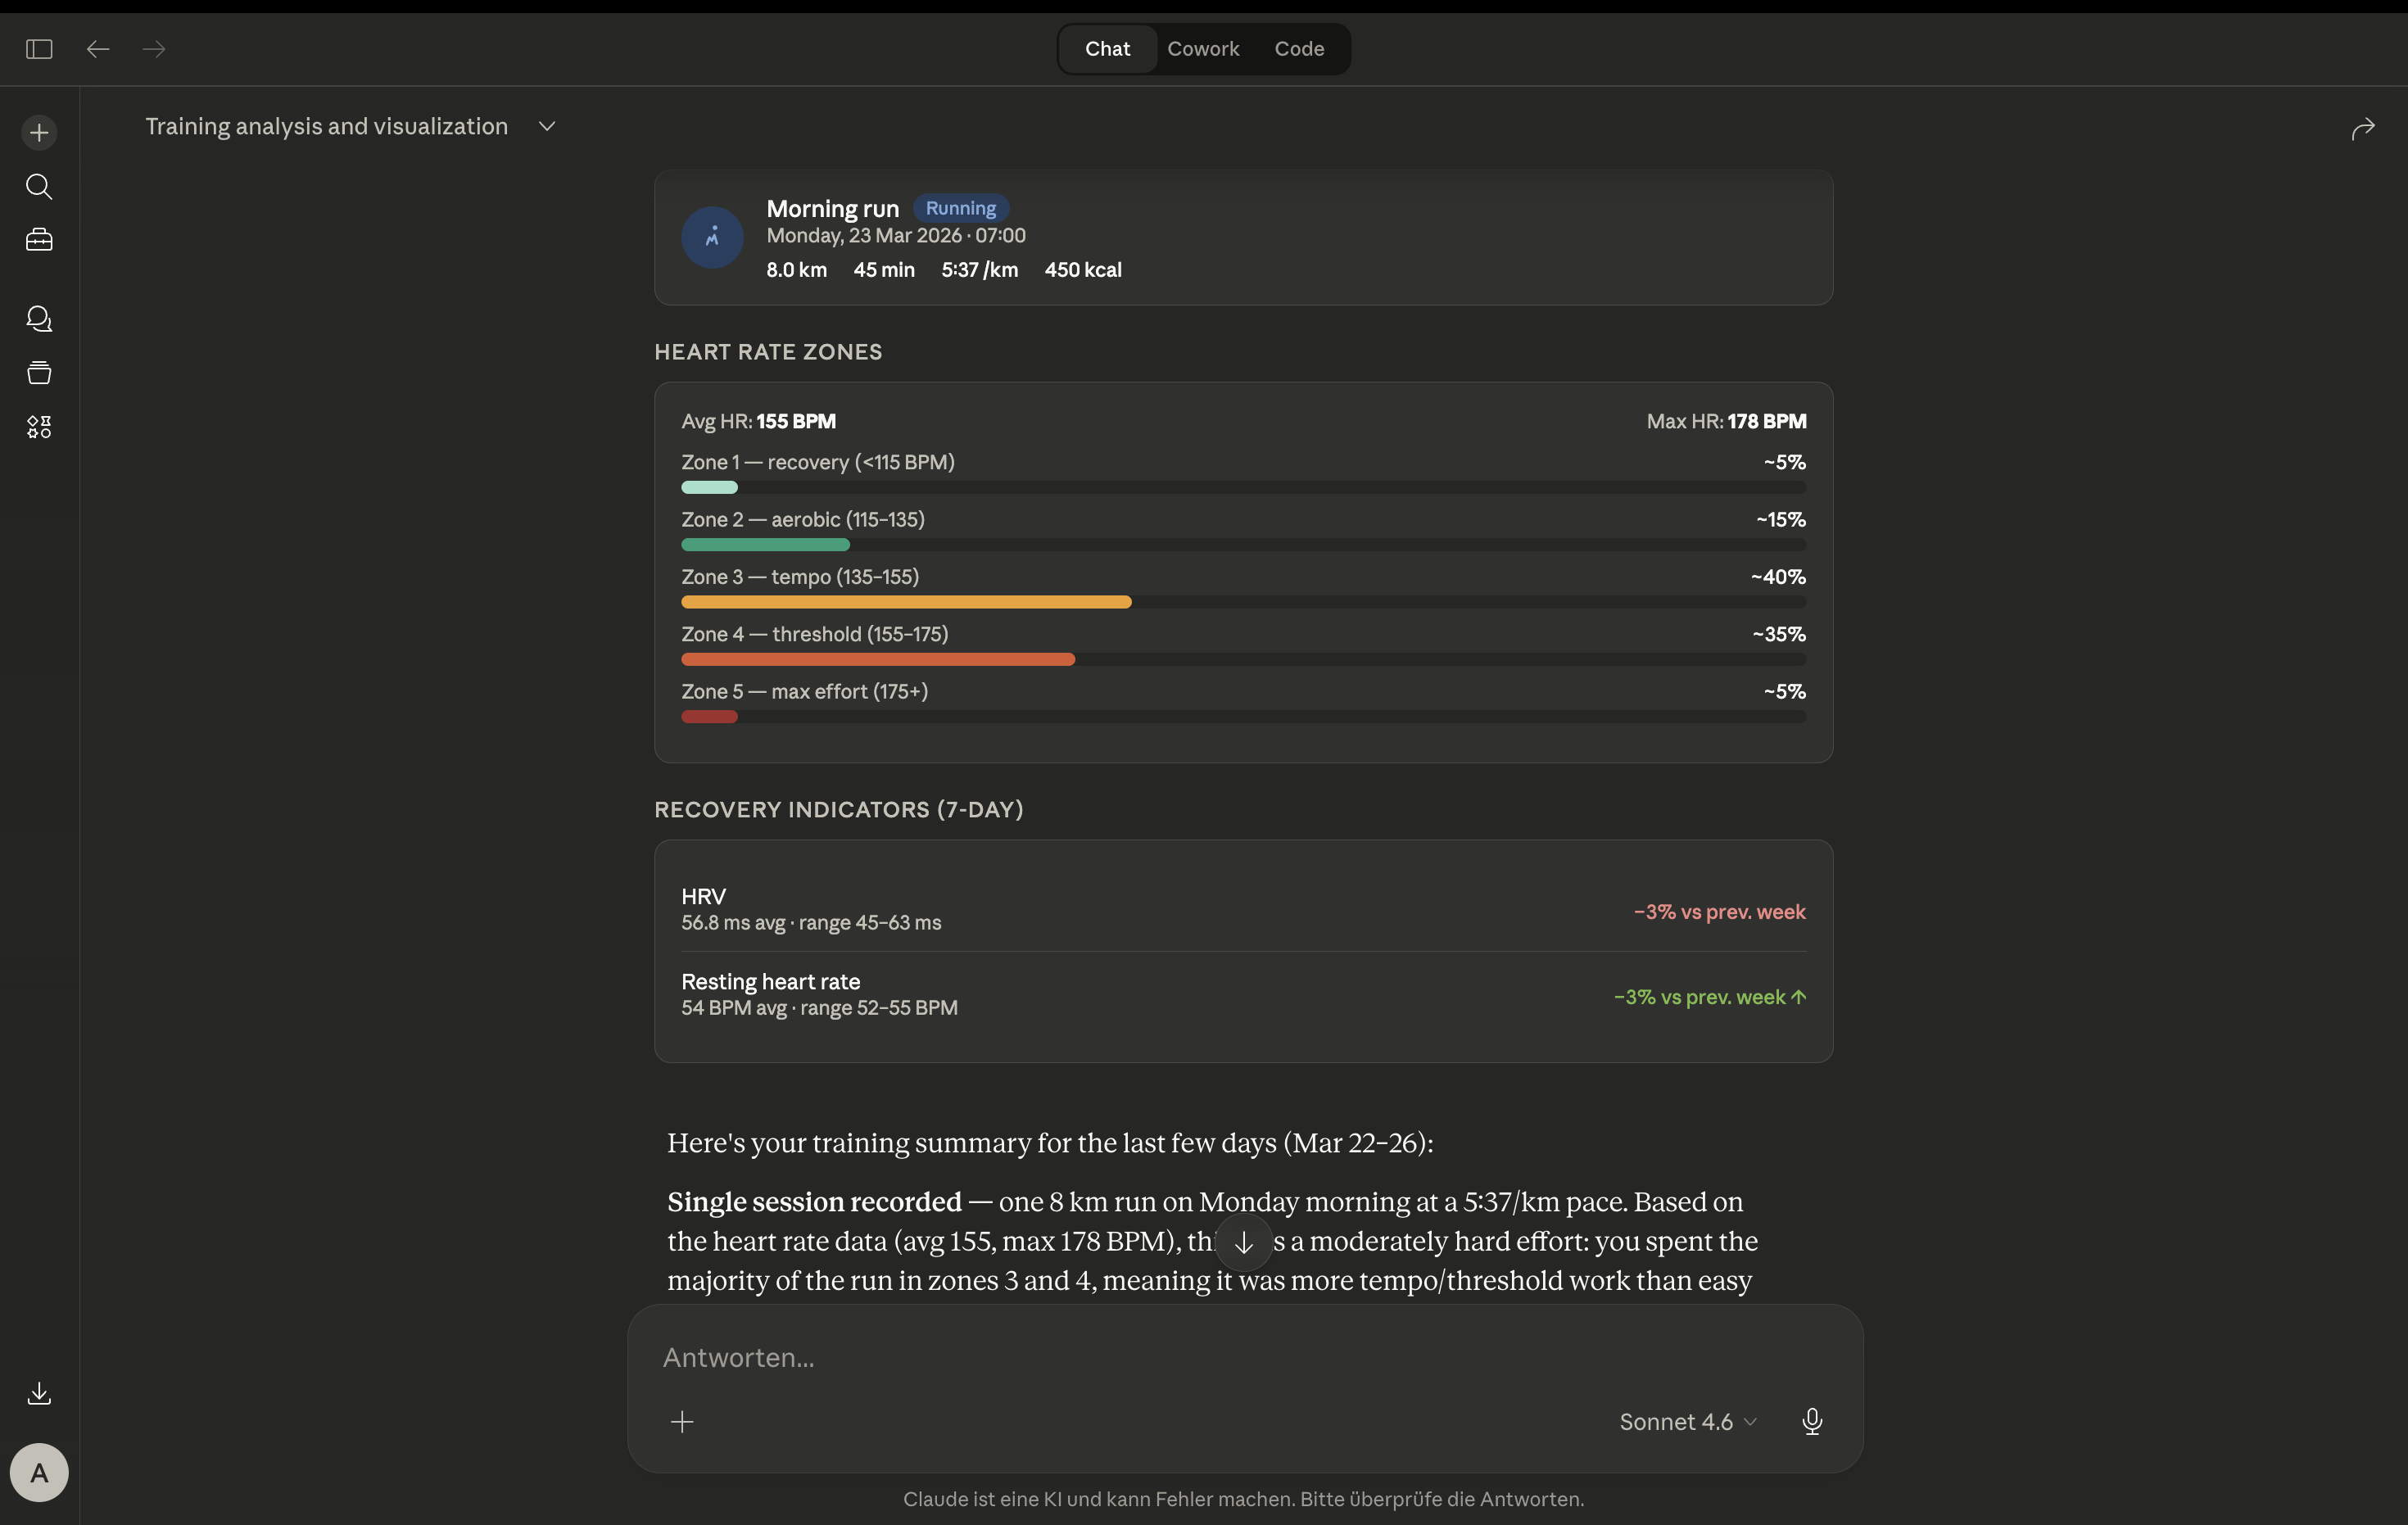The width and height of the screenshot is (2408, 1525).
Task: Open the chats bubble icon in sidebar
Action: click(39, 319)
